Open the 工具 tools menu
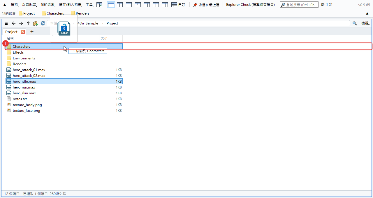Screen dimensions: 373x198 point(90,5)
